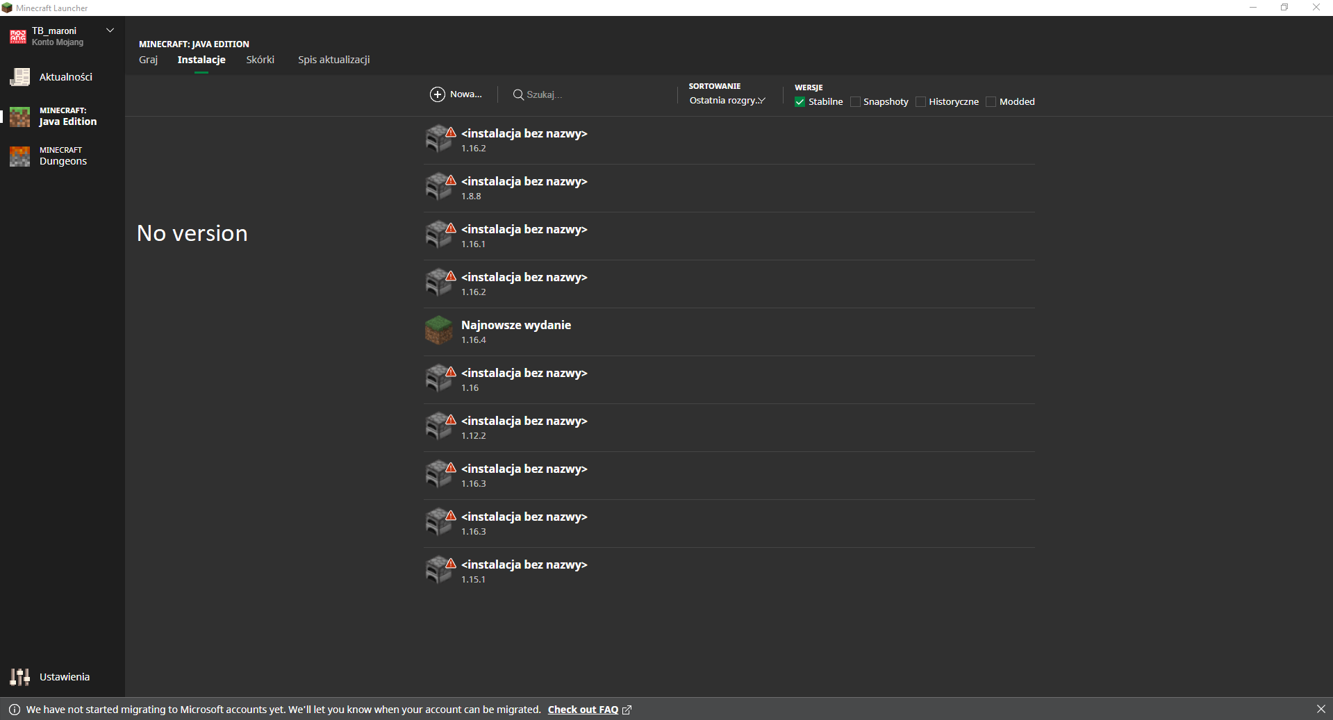Select the Instalacje tab

point(201,60)
